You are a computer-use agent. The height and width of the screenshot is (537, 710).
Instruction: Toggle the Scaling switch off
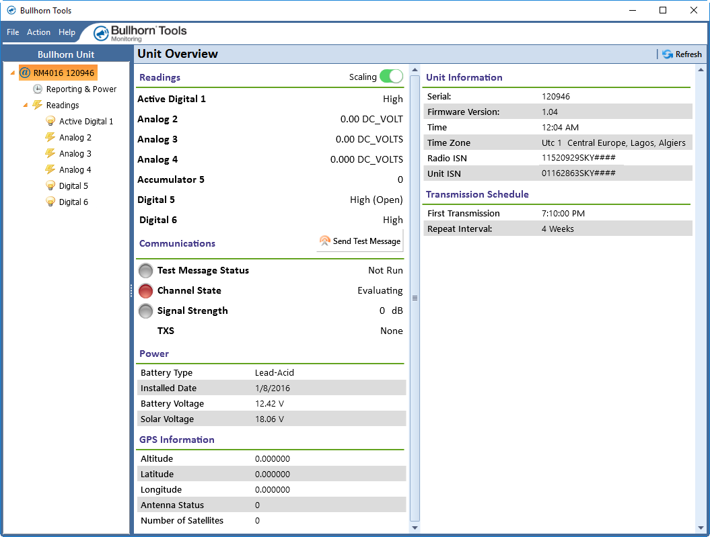click(391, 77)
